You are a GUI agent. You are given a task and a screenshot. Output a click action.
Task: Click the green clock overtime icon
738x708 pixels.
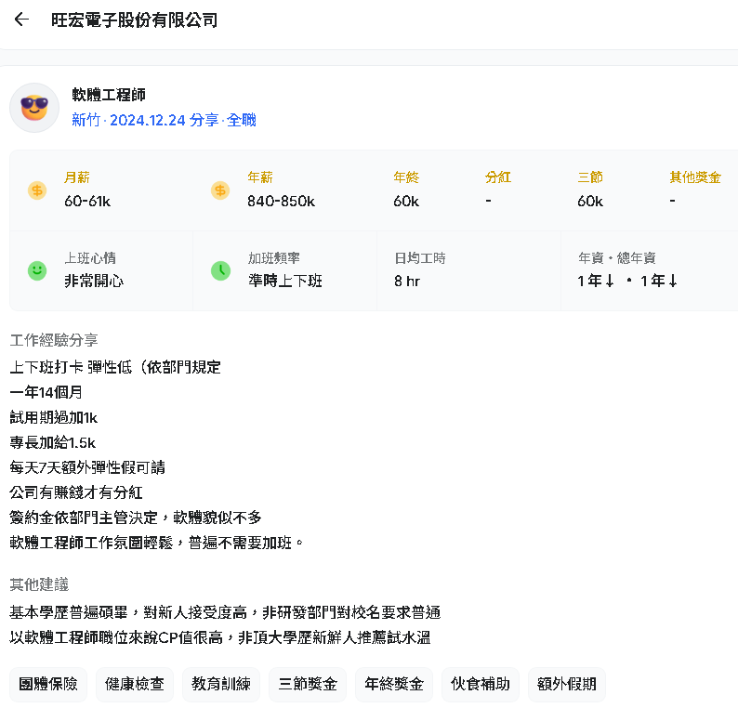220,270
